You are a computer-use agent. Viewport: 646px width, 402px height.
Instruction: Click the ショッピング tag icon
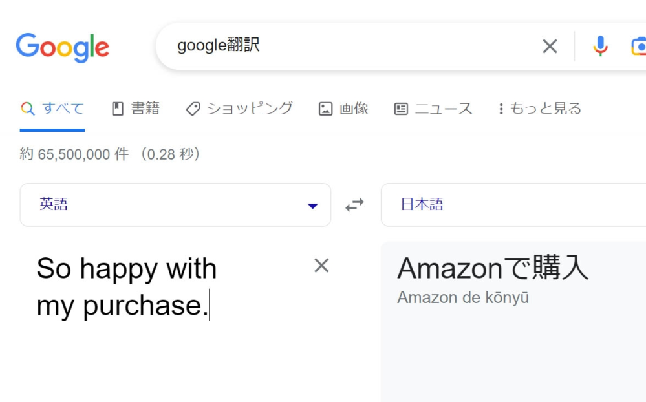coord(193,108)
